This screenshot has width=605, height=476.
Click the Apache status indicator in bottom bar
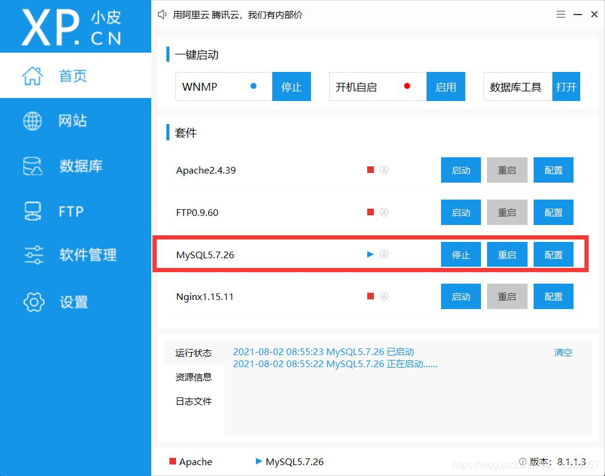click(172, 461)
